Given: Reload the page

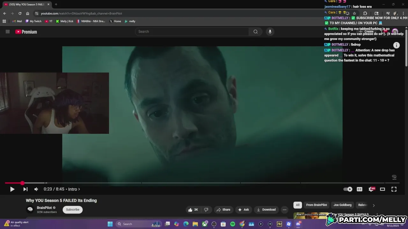Looking at the screenshot, I should click(x=20, y=13).
